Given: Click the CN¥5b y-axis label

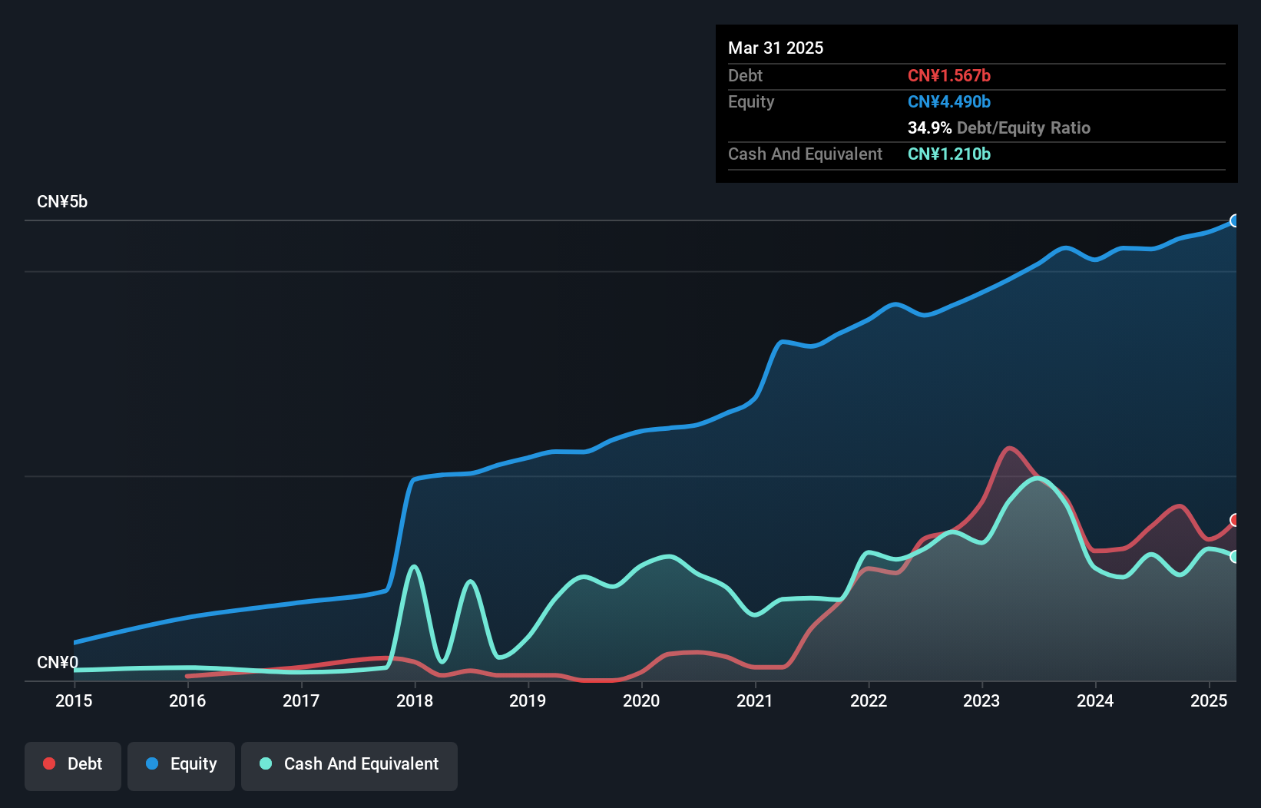Looking at the screenshot, I should (x=62, y=202).
